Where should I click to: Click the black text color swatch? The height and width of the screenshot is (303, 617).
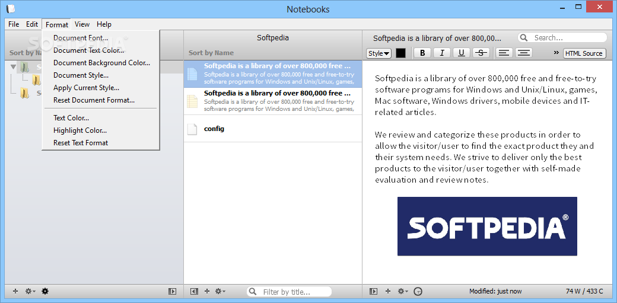pos(400,53)
